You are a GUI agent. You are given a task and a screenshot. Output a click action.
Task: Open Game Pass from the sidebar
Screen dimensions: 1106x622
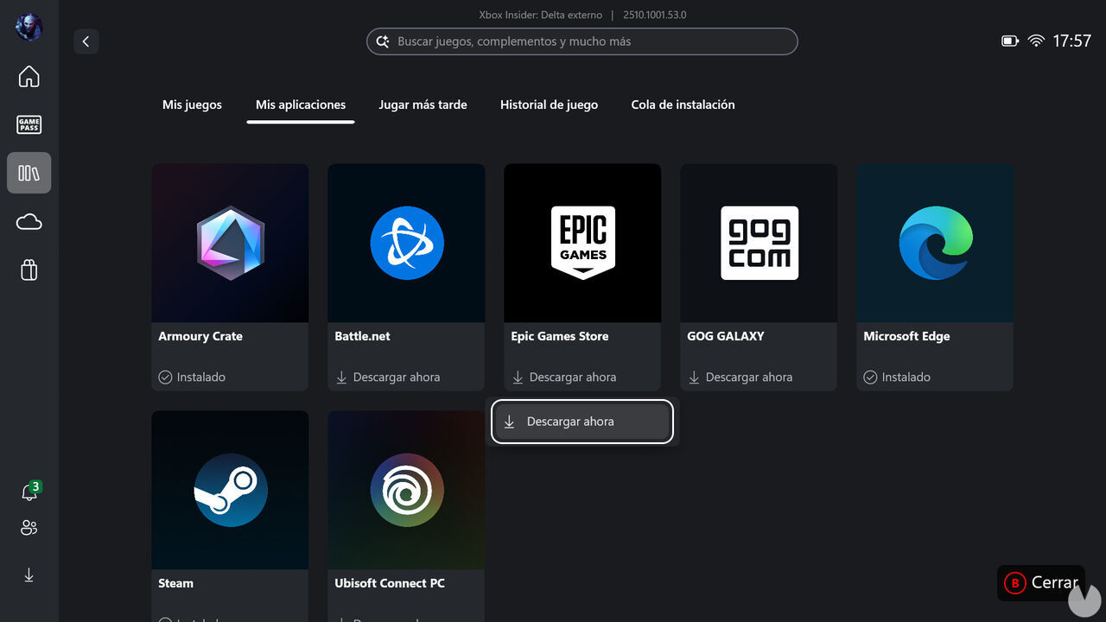pyautogui.click(x=29, y=124)
